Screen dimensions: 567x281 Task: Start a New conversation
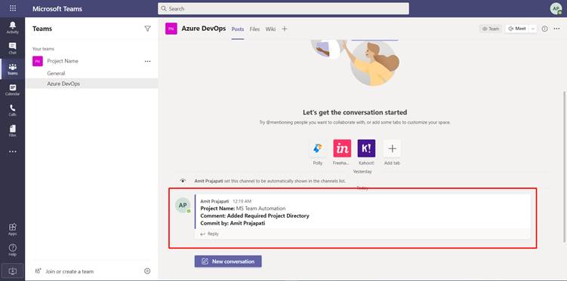(228, 261)
